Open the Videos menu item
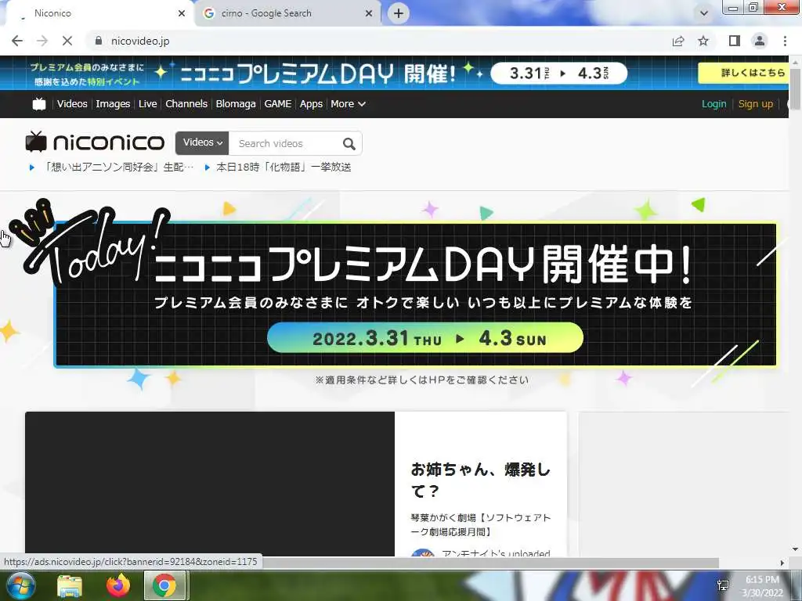802x601 pixels. 72,104
